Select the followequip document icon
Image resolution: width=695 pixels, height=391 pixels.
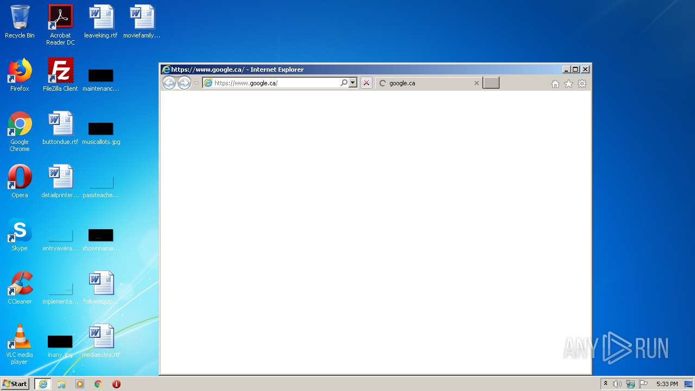[x=101, y=288]
